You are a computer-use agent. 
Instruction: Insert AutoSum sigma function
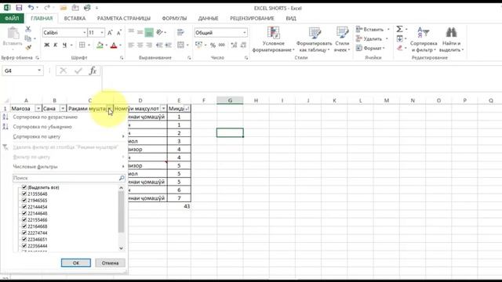[399, 30]
